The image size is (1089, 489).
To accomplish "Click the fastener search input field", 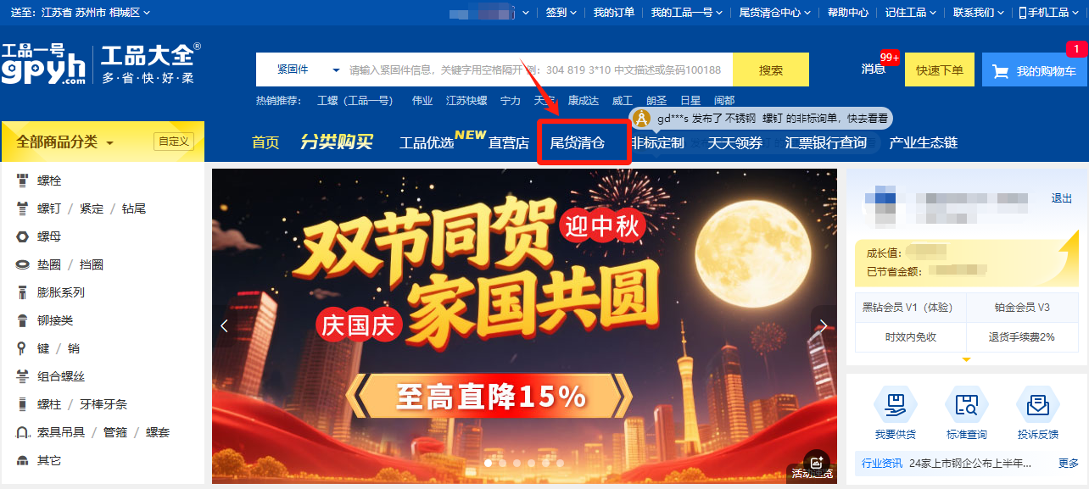I will pyautogui.click(x=539, y=69).
